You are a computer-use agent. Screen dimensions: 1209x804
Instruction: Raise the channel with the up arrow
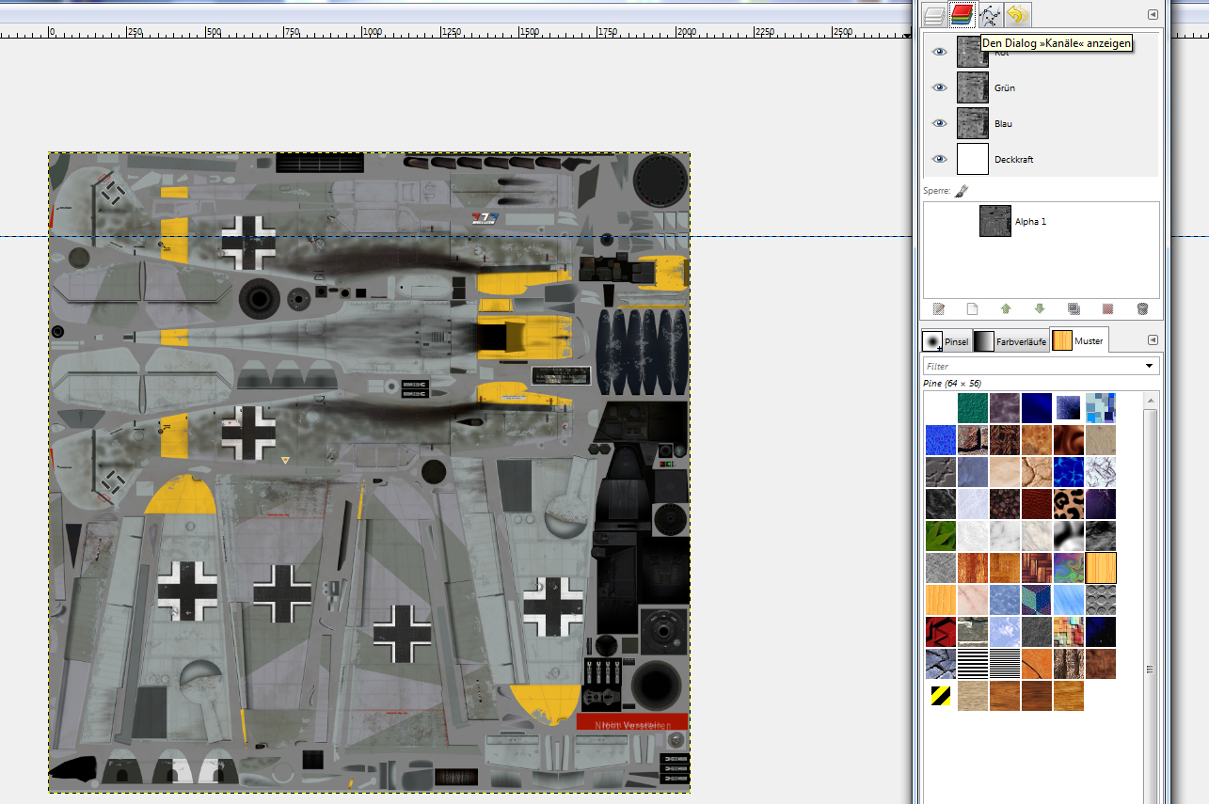click(x=1006, y=308)
